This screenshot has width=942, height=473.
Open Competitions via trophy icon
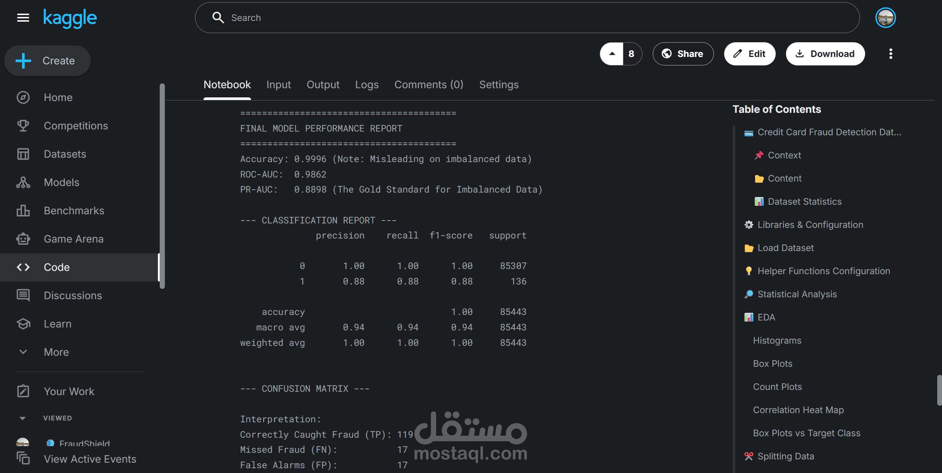coord(23,126)
